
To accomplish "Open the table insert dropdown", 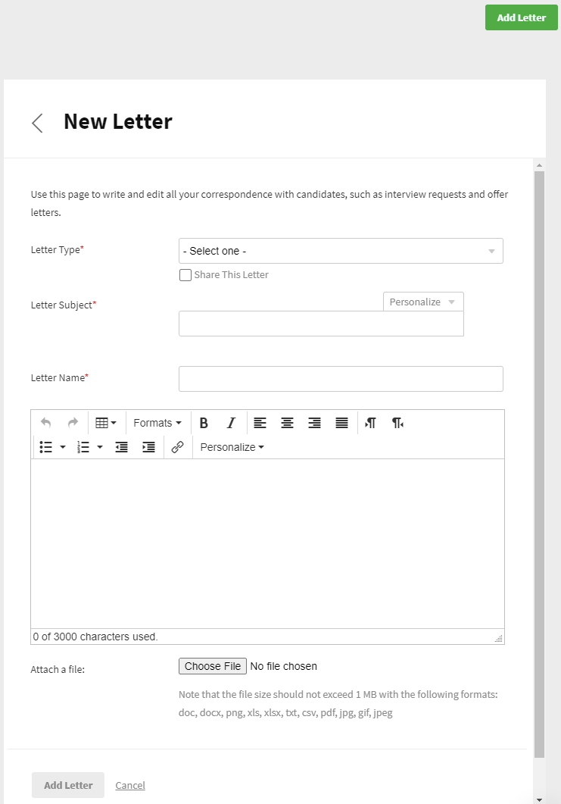I will [x=106, y=423].
